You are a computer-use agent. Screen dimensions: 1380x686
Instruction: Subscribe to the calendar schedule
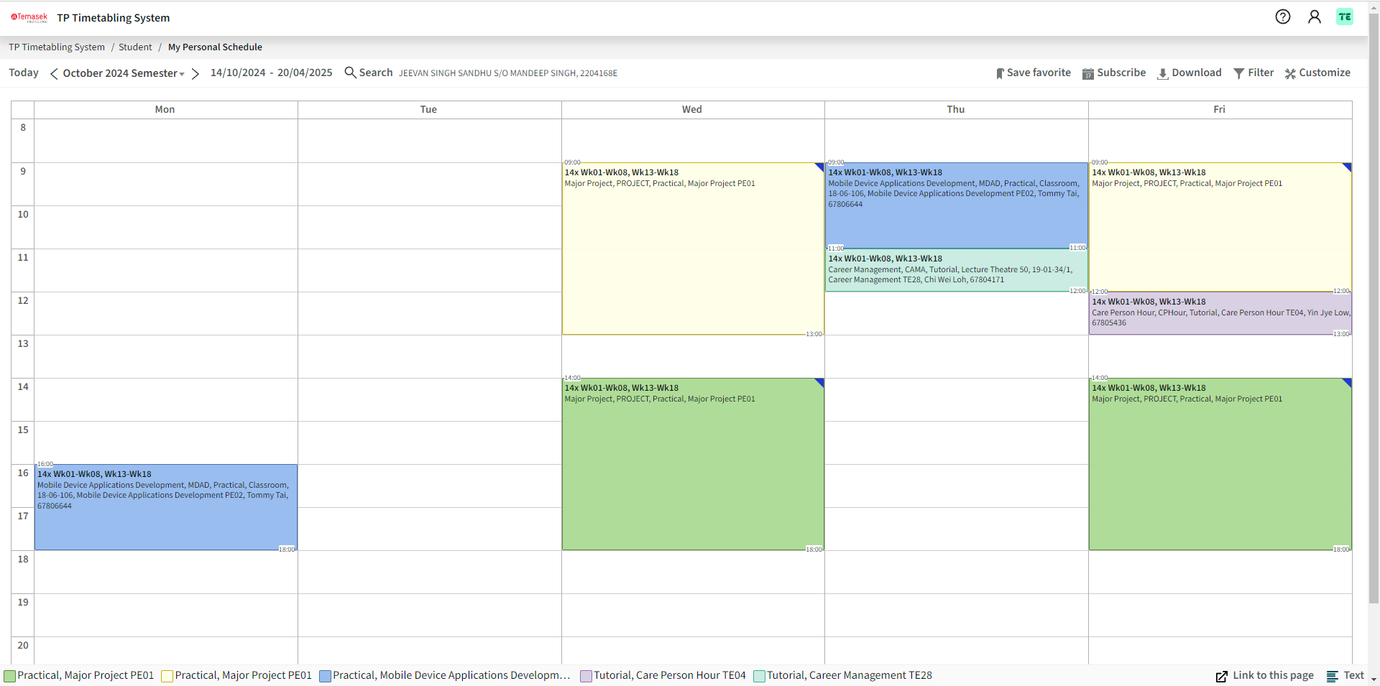pyautogui.click(x=1113, y=73)
